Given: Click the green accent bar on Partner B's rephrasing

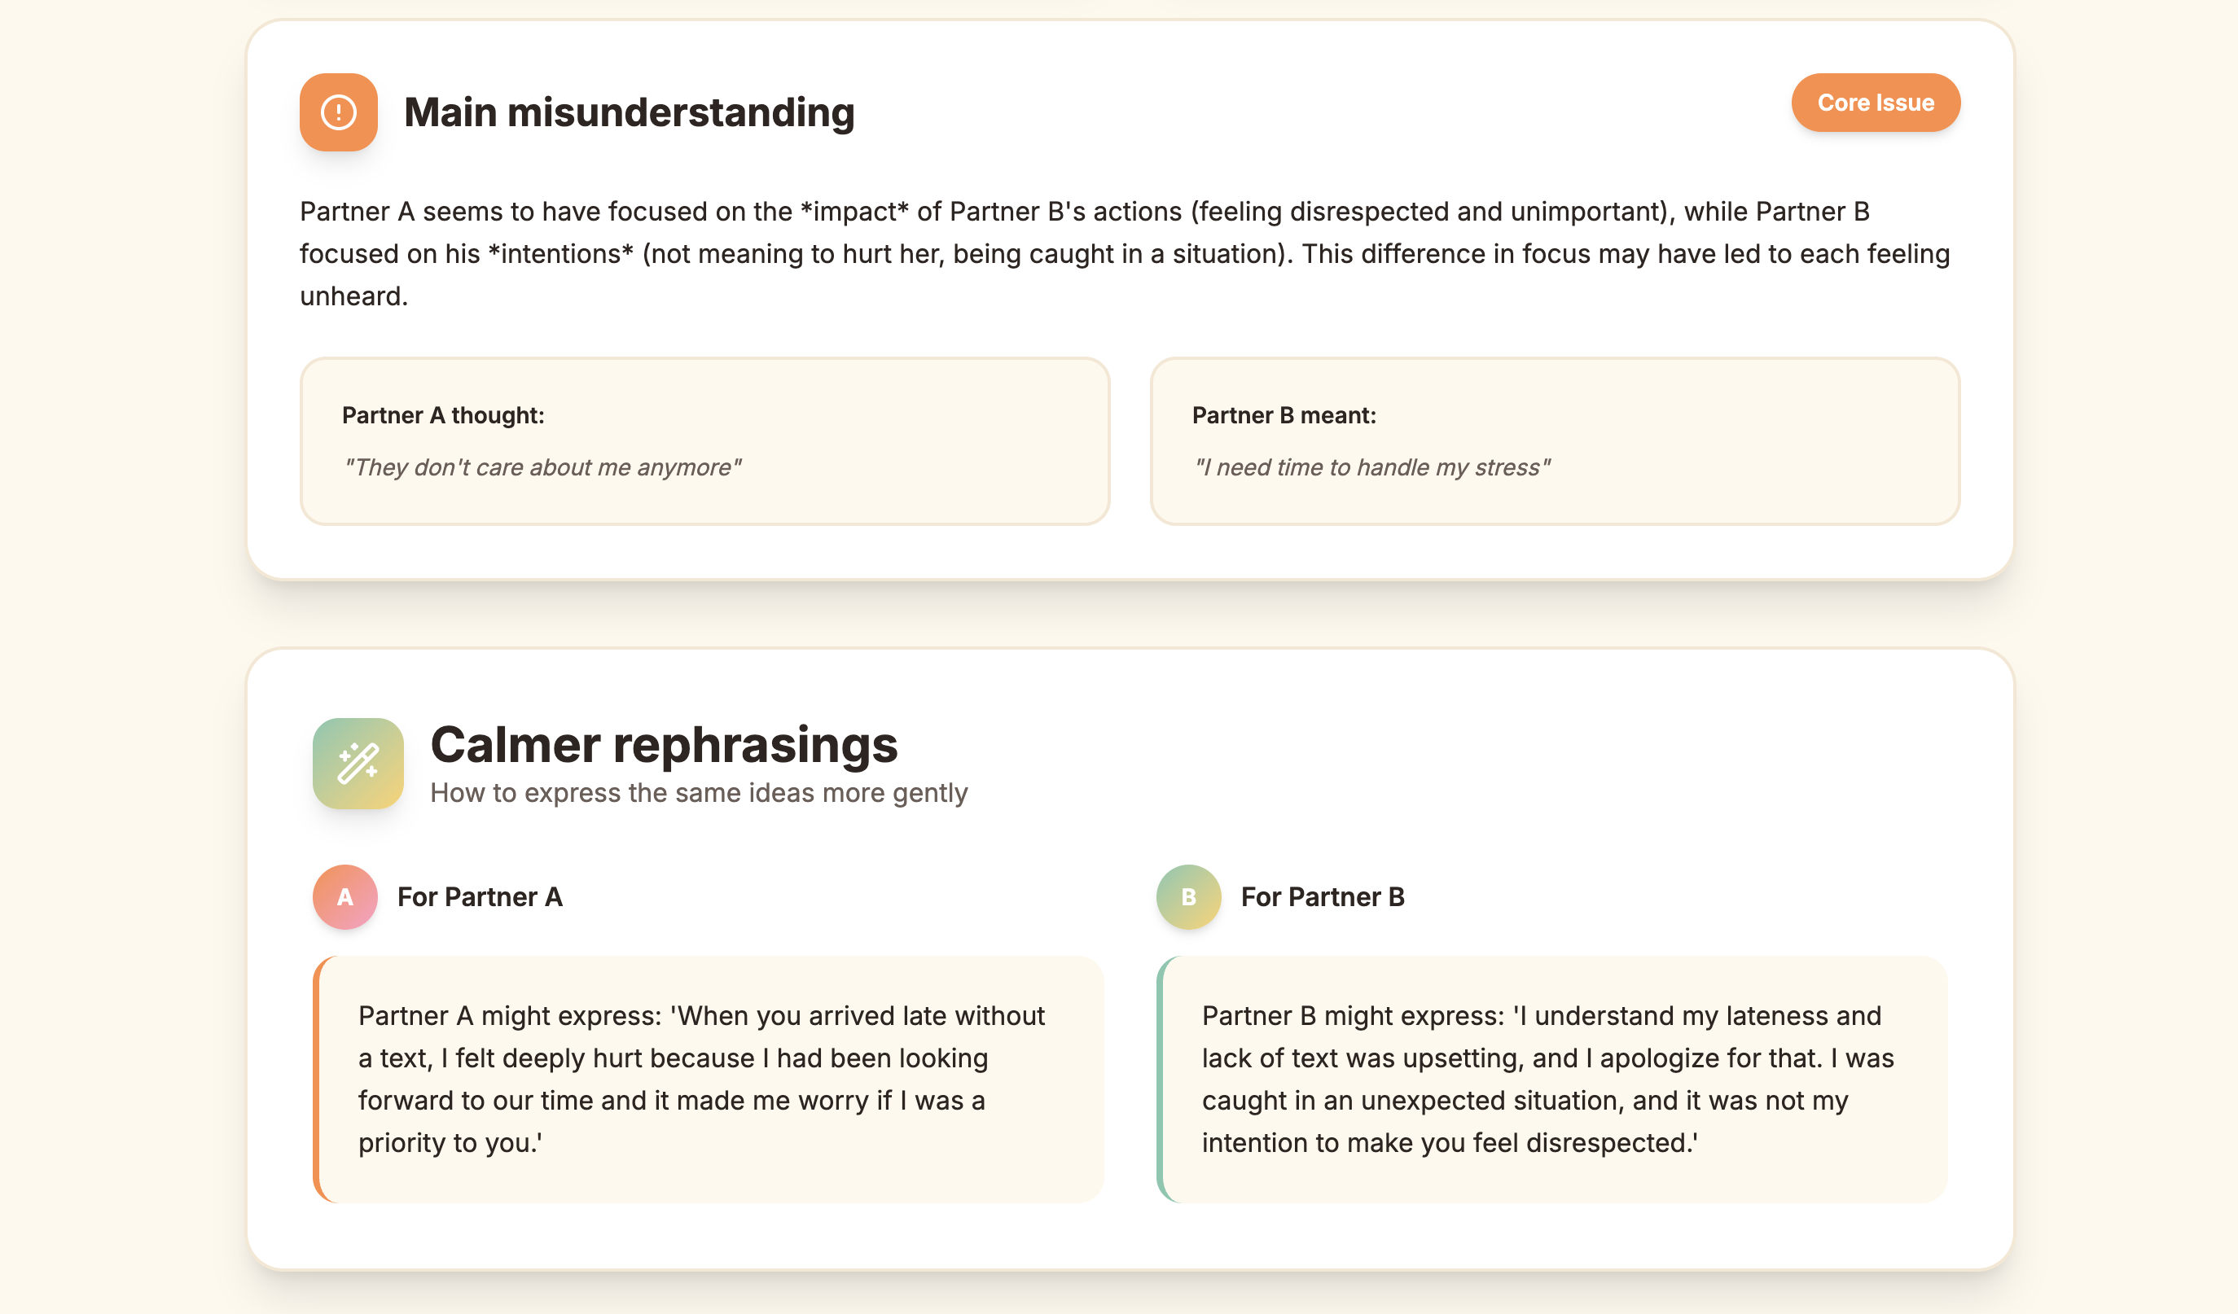Looking at the screenshot, I should (x=1161, y=1079).
